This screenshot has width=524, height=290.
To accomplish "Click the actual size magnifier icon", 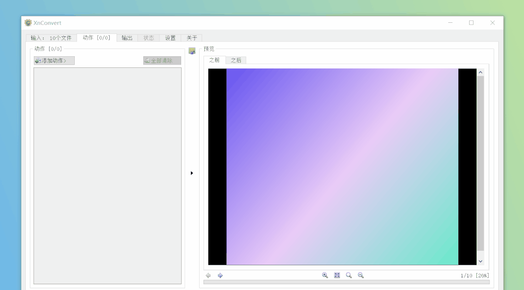I will [349, 275].
